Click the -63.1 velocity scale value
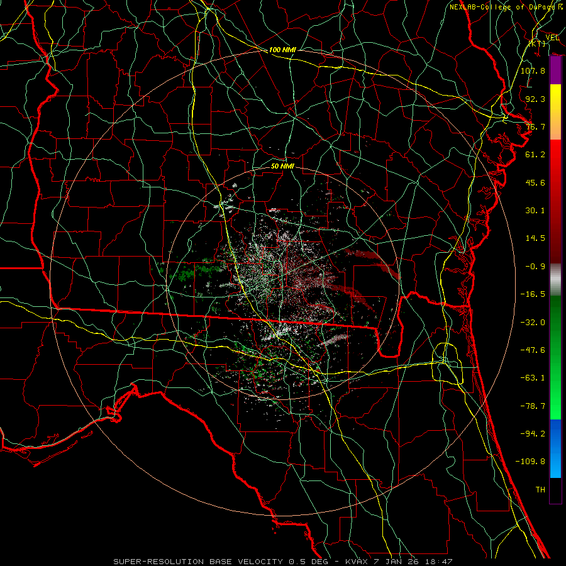Viewport: 566px width, 566px height. pyautogui.click(x=533, y=377)
